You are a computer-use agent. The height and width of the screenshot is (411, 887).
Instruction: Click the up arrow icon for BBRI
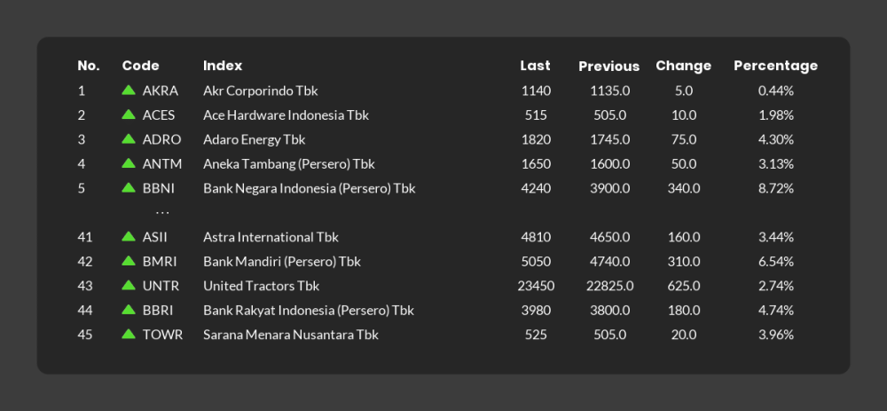[129, 309]
